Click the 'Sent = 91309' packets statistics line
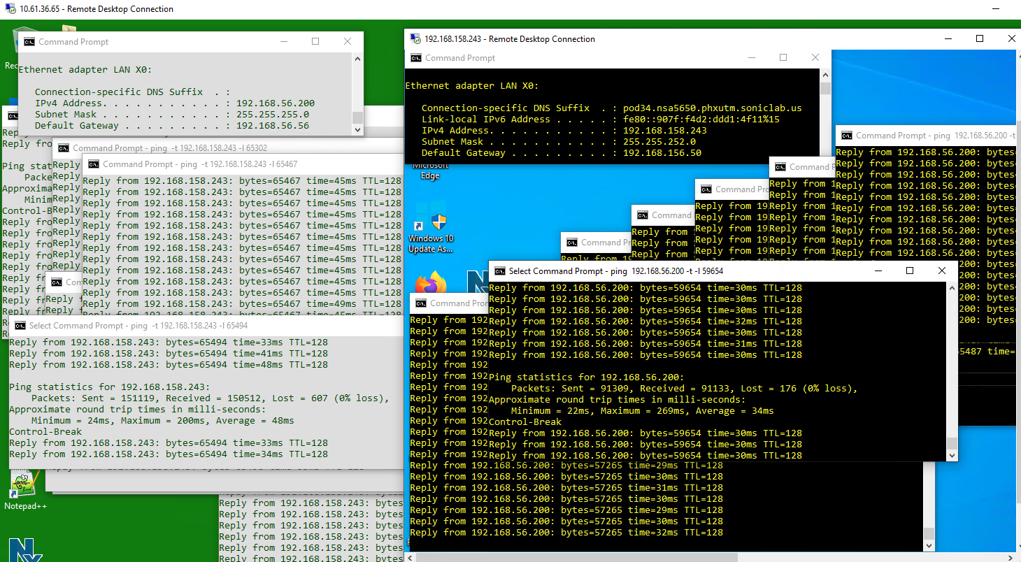 click(x=684, y=388)
